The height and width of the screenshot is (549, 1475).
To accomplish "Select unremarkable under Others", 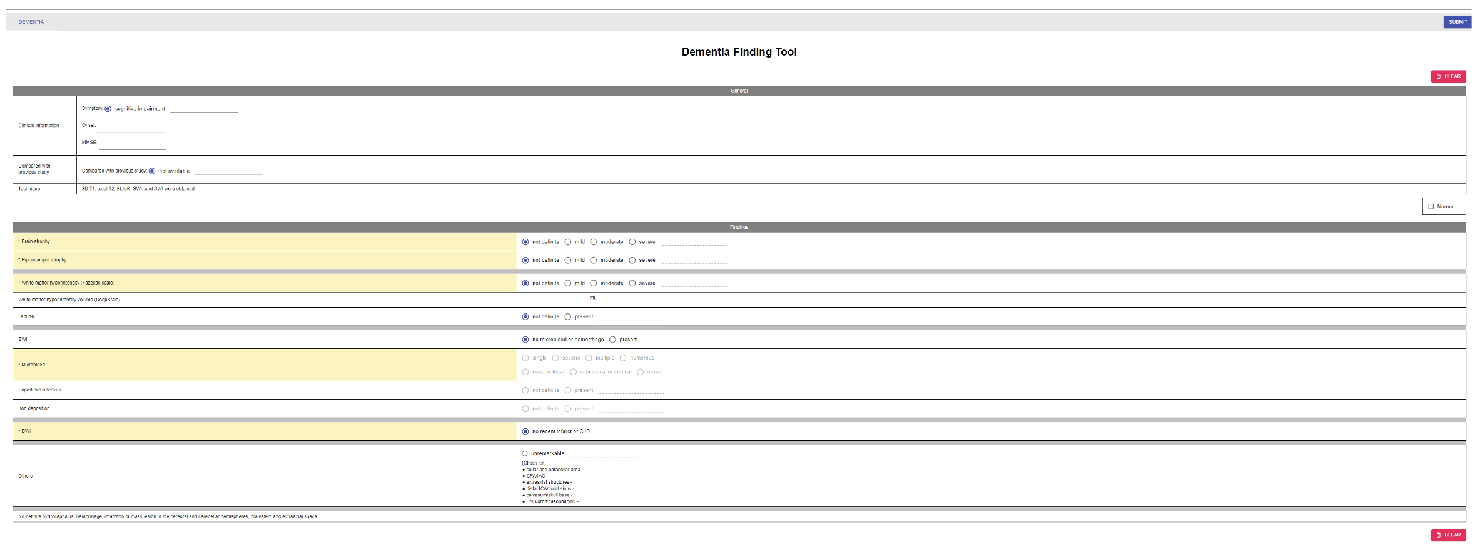I will (525, 454).
